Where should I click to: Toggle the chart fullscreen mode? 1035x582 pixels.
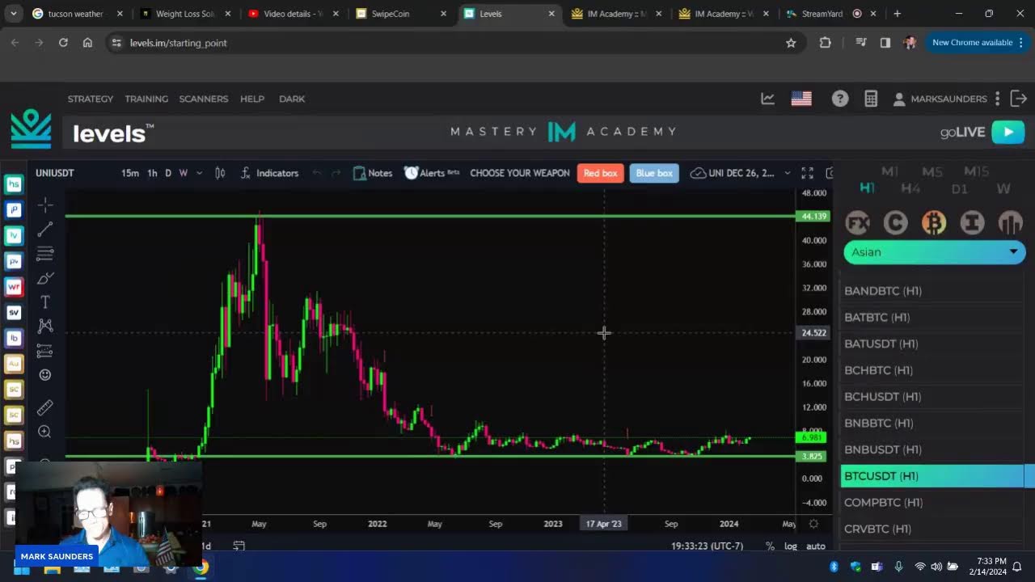click(807, 173)
